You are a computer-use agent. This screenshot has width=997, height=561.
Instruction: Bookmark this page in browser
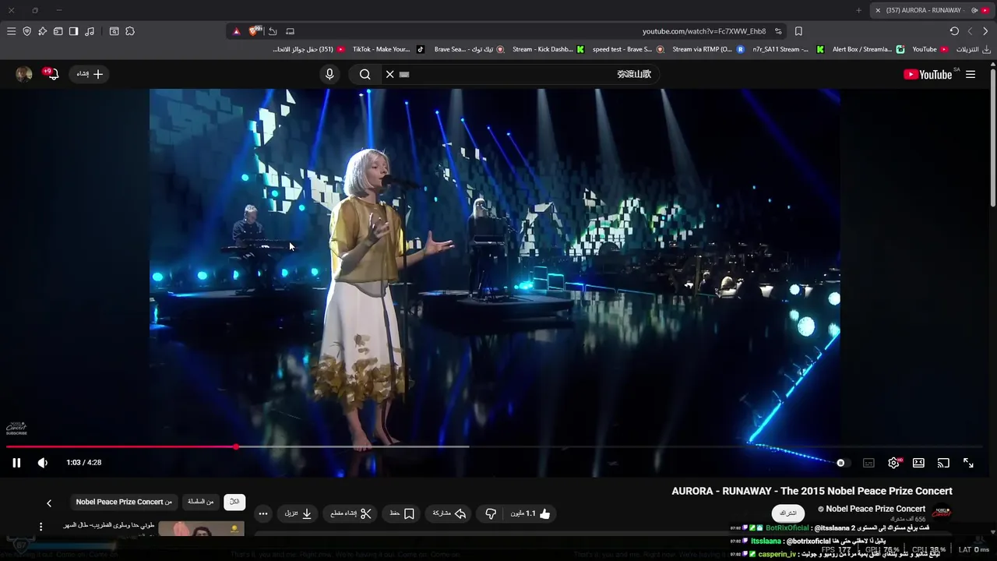tap(798, 31)
